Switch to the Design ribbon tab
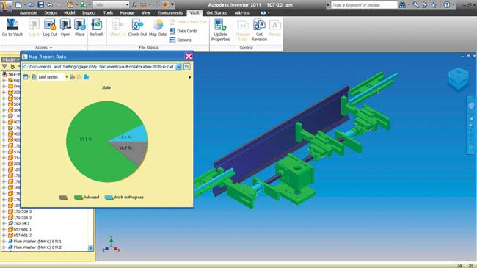Viewport: 477px width, 268px height. 51,12
